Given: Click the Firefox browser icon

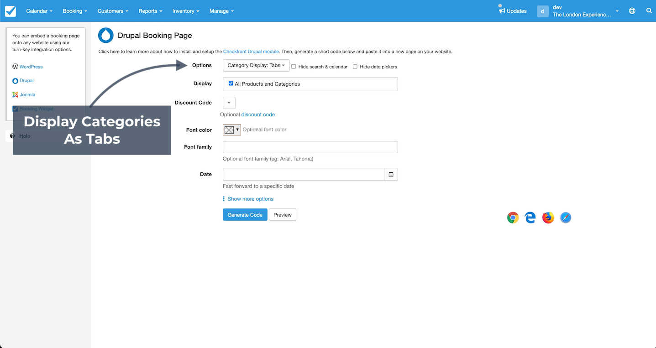Looking at the screenshot, I should [x=548, y=218].
